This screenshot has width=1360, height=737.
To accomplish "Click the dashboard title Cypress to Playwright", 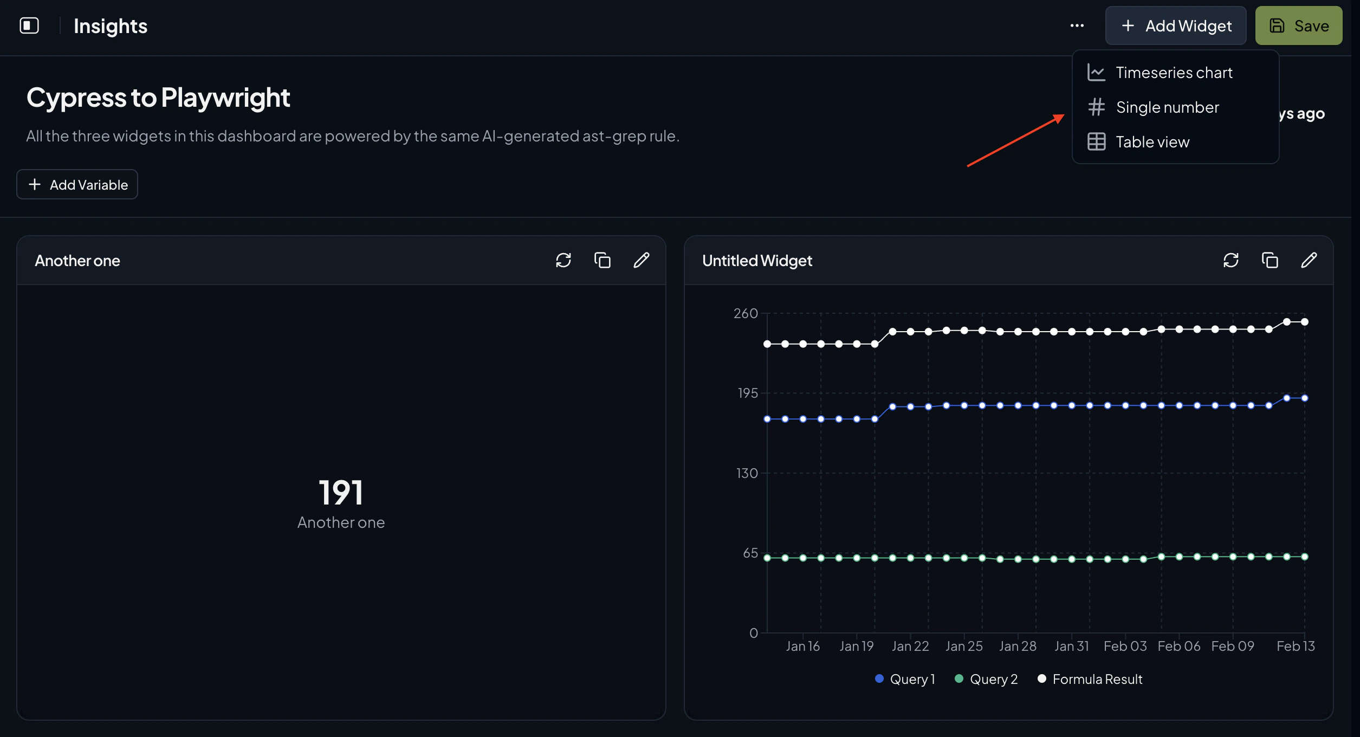I will [x=158, y=98].
